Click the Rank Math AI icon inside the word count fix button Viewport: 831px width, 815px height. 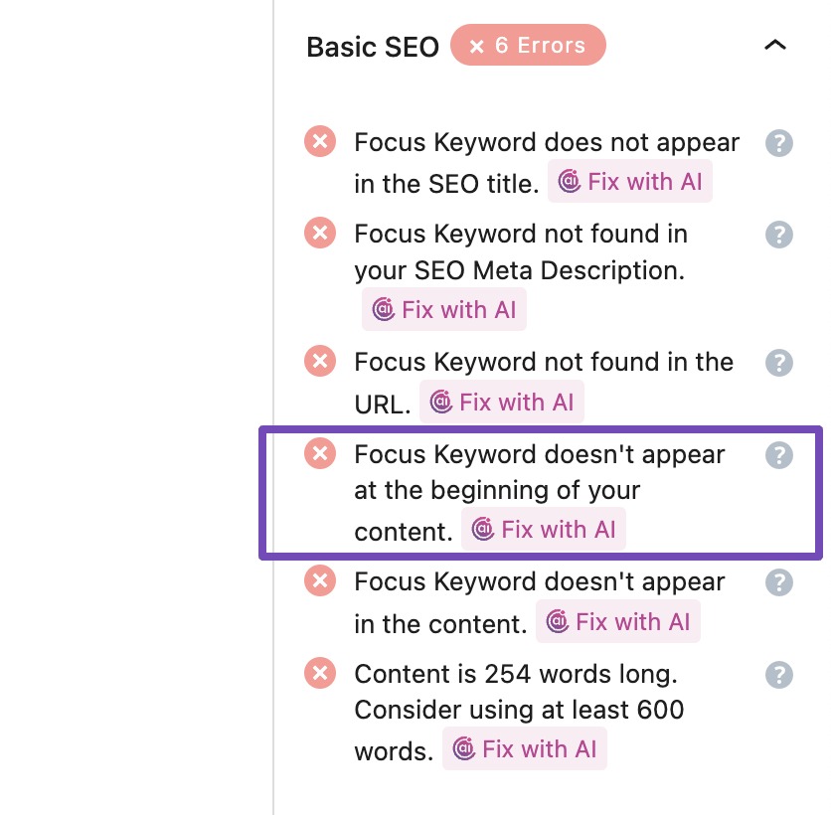pos(463,748)
